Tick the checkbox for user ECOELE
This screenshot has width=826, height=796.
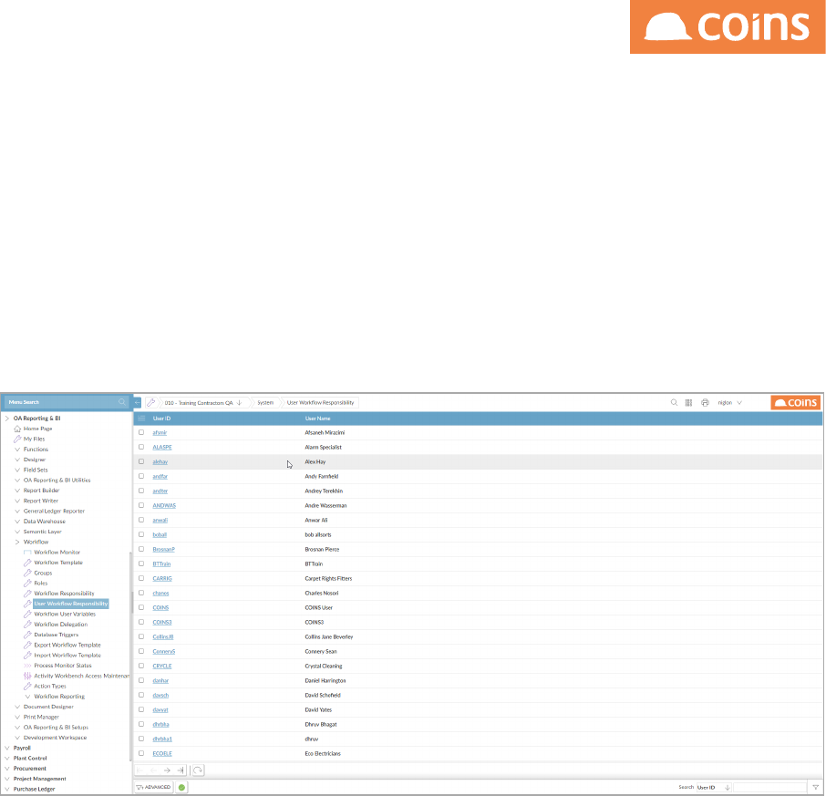[x=141, y=753]
